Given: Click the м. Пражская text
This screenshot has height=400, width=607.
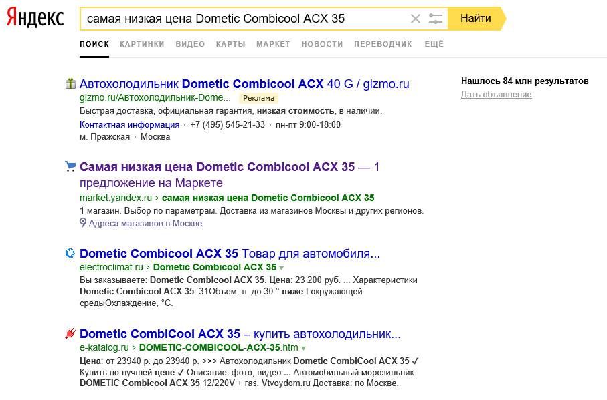Looking at the screenshot, I should click(104, 137).
